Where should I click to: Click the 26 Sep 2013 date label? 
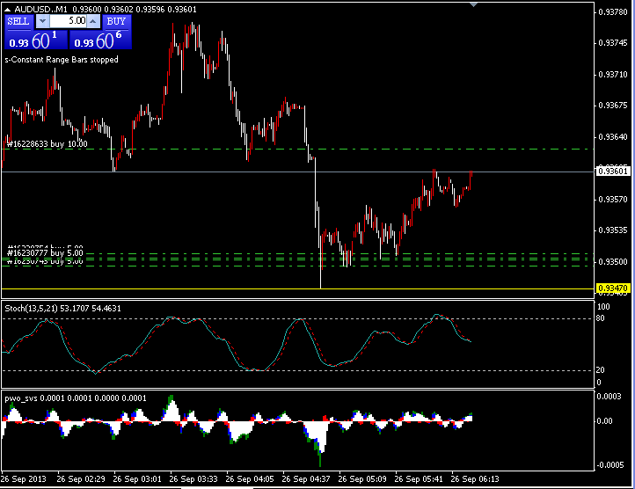pyautogui.click(x=24, y=479)
